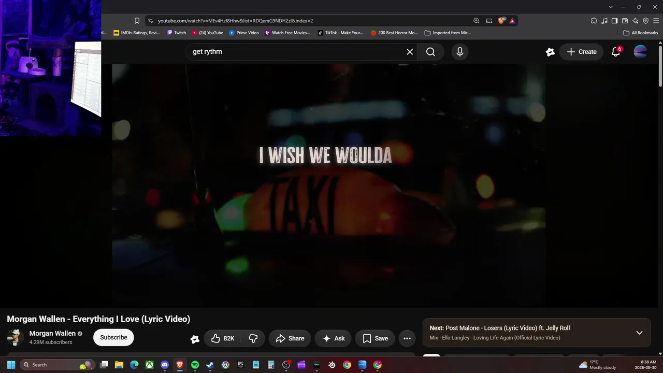Open the Ask AI button
The width and height of the screenshot is (663, 373).
(x=333, y=338)
